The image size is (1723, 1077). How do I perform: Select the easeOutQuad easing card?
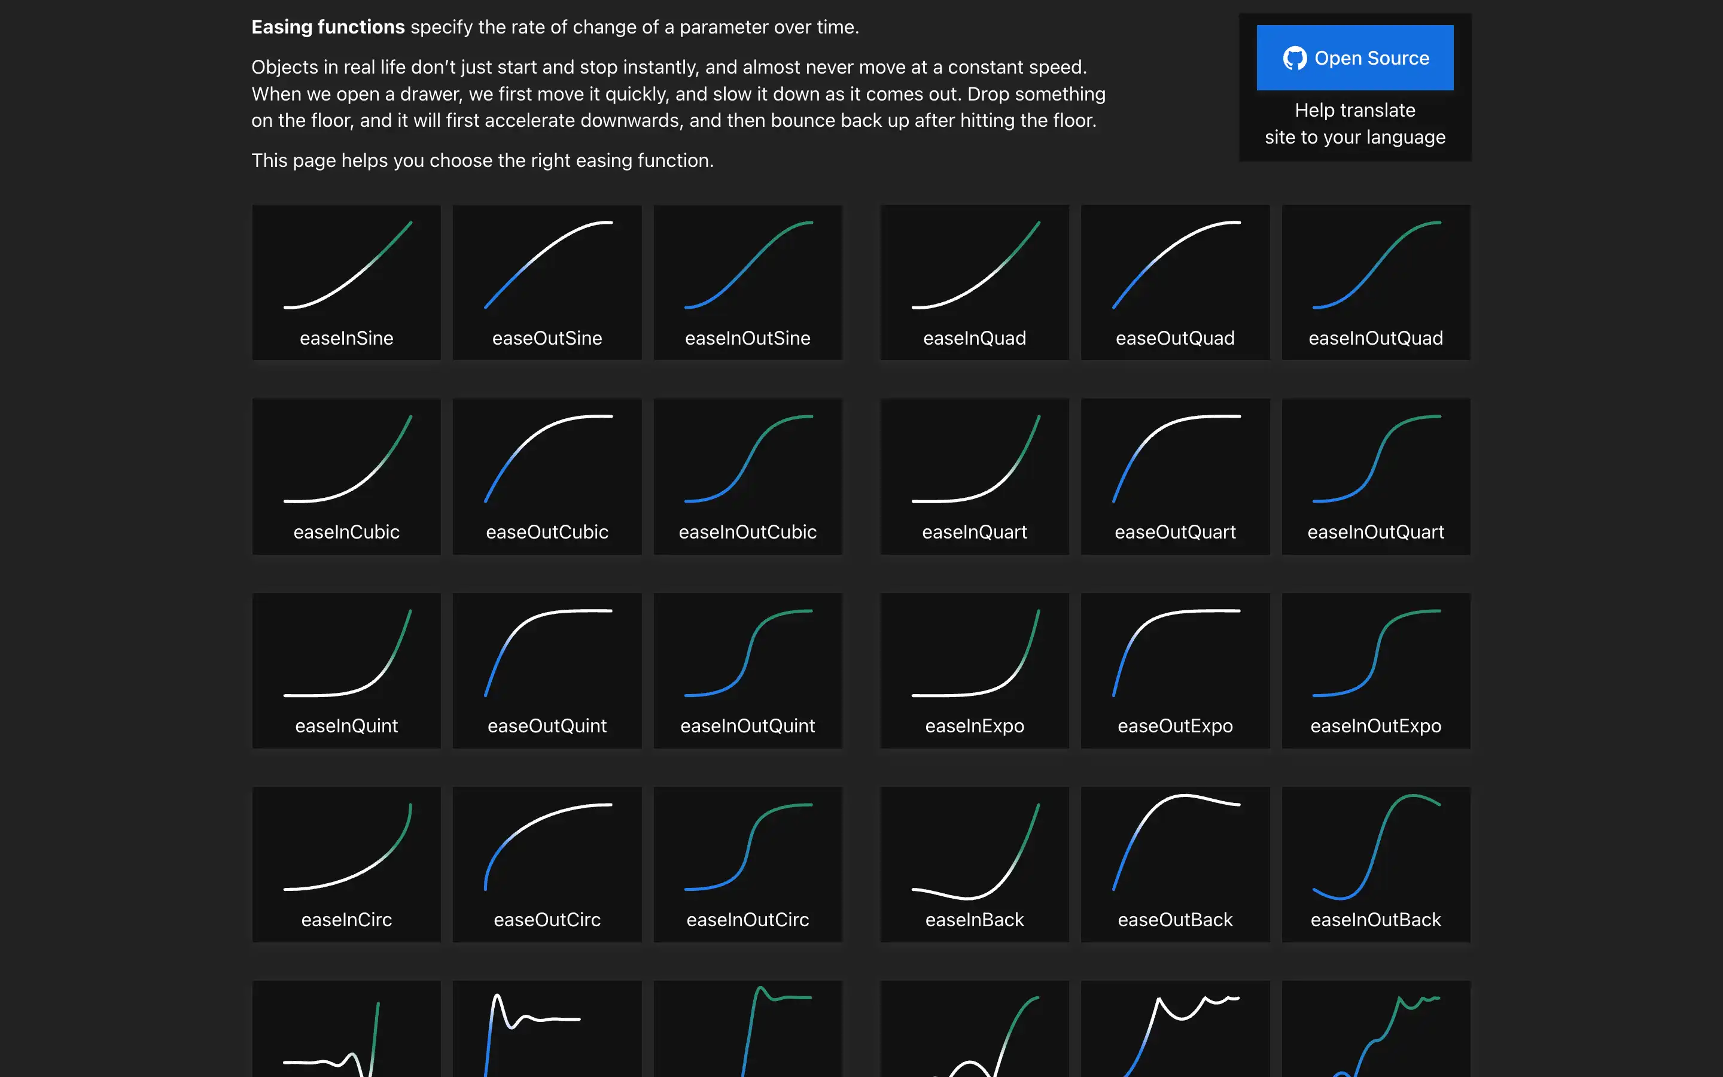click(x=1175, y=283)
